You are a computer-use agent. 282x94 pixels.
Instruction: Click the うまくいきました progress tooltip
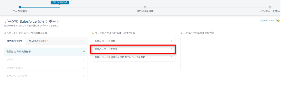tap(60, 2)
